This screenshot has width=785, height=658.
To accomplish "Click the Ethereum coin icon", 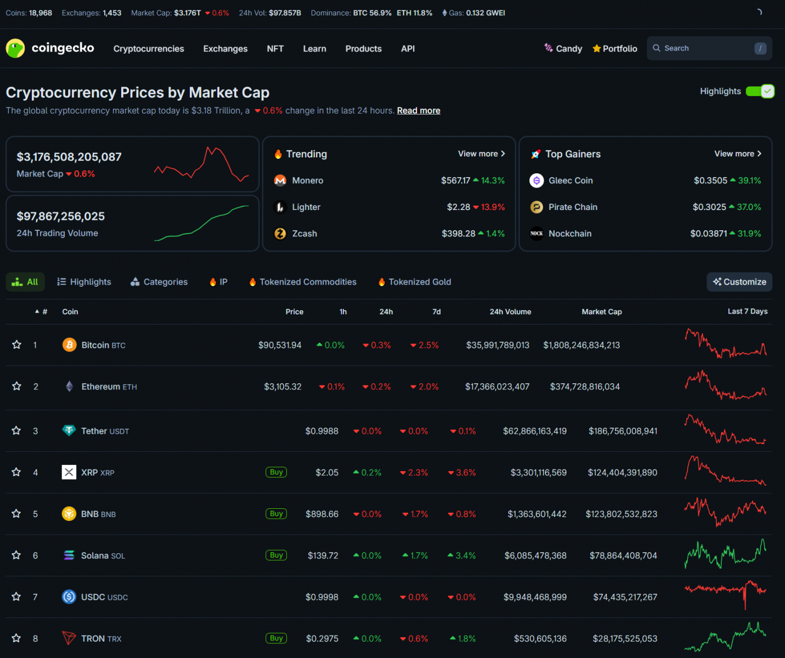I will [69, 387].
